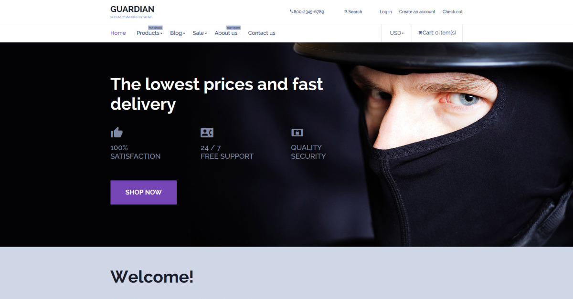Image resolution: width=573 pixels, height=299 pixels.
Task: Click the quality security lock icon
Action: pyautogui.click(x=297, y=133)
